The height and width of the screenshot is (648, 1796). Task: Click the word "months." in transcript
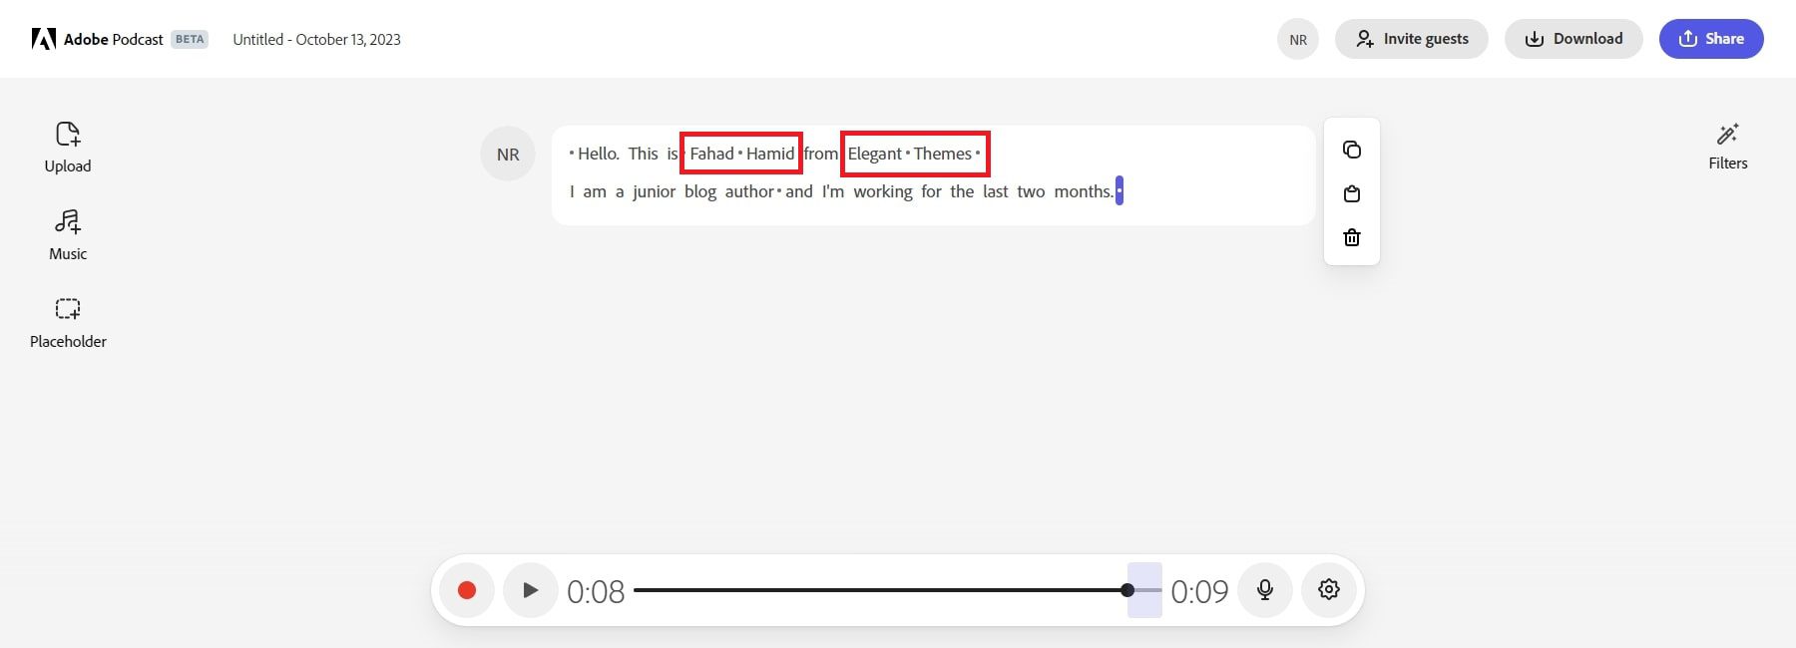coord(1084,191)
